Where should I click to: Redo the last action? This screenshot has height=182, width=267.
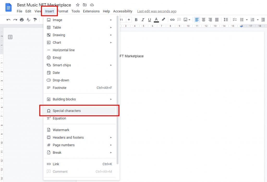(15, 19)
